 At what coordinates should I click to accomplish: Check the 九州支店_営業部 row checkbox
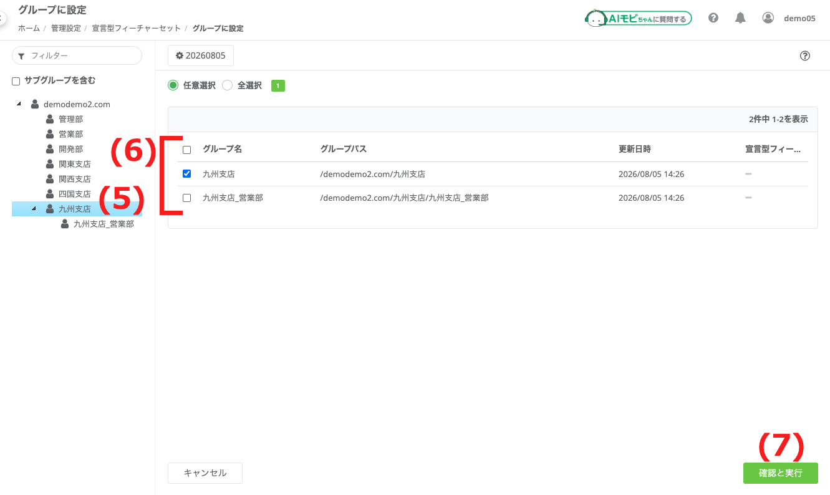point(186,198)
